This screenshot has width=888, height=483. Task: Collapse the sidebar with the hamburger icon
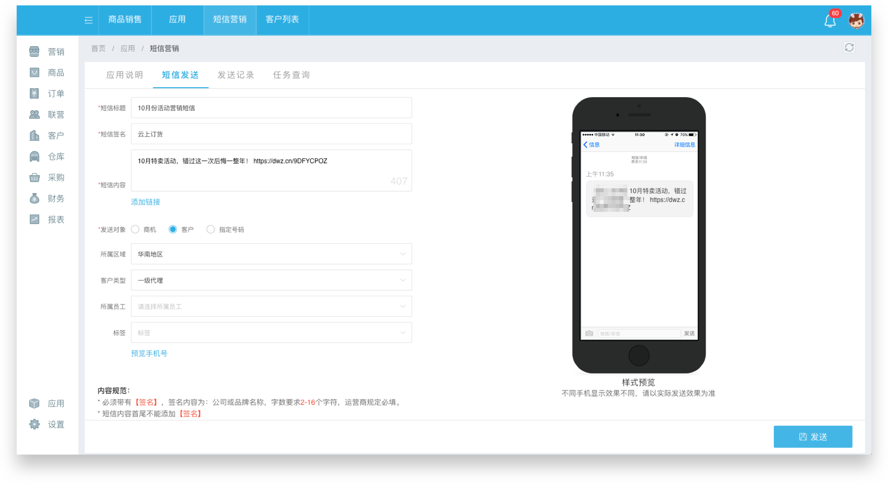click(89, 20)
